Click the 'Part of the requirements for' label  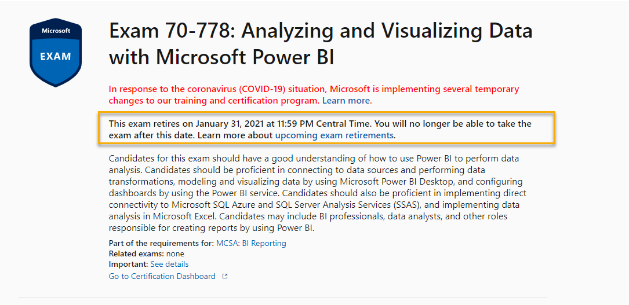point(161,243)
